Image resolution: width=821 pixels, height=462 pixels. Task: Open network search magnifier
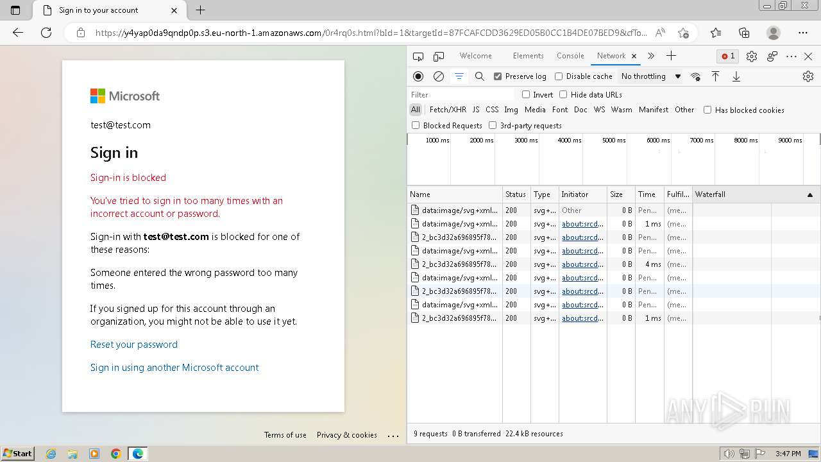point(479,76)
